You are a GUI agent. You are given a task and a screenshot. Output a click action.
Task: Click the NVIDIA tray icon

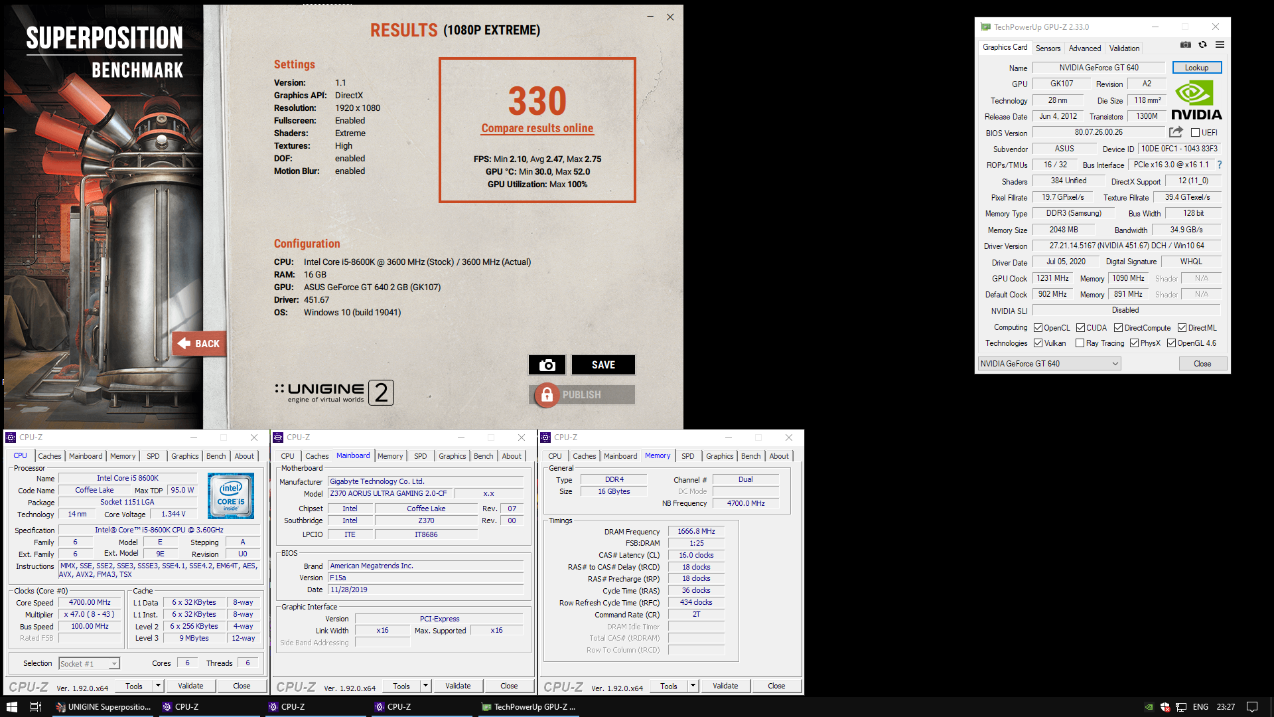(1149, 707)
